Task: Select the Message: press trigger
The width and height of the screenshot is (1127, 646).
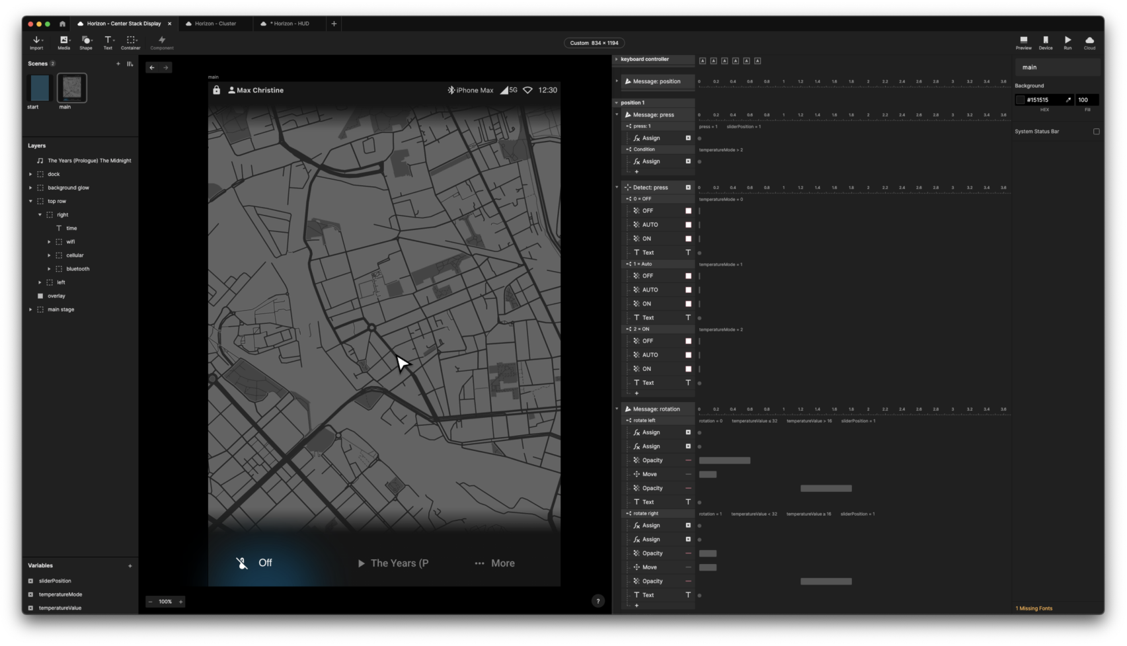Action: tap(658, 115)
